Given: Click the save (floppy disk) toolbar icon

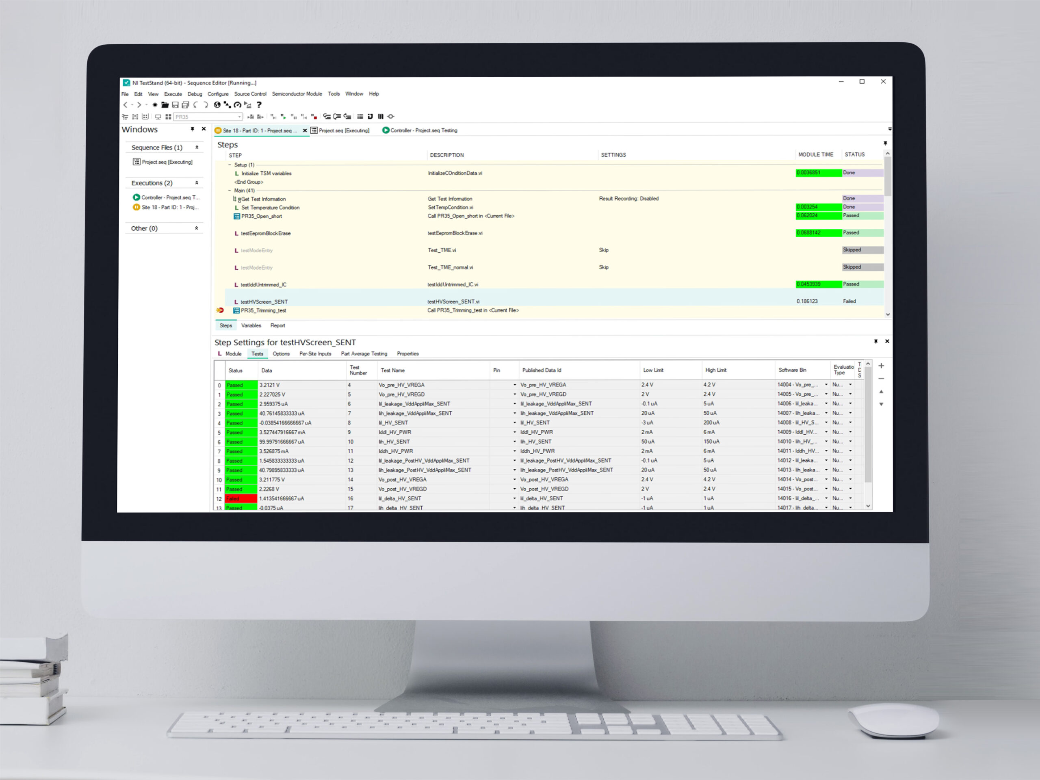Looking at the screenshot, I should click(175, 105).
